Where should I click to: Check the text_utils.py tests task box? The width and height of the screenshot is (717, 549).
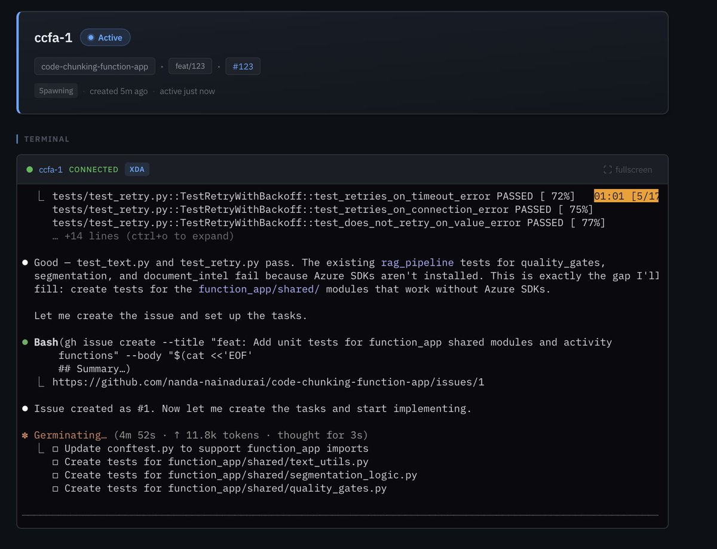56,462
